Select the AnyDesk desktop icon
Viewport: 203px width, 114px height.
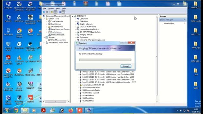pyautogui.click(x=30, y=99)
